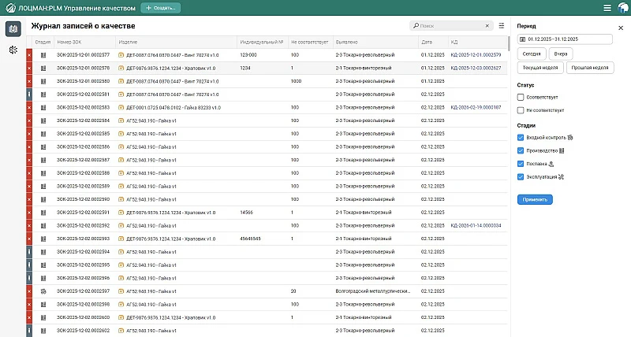Uncheck the 'Входной контроль' stage checkbox
This screenshot has height=337, width=631.
tap(521, 137)
